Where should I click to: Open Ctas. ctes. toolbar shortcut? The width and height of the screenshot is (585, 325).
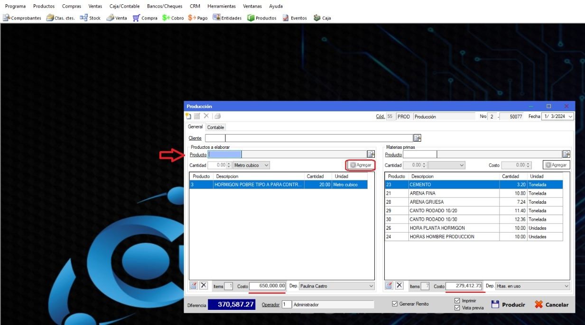click(60, 18)
